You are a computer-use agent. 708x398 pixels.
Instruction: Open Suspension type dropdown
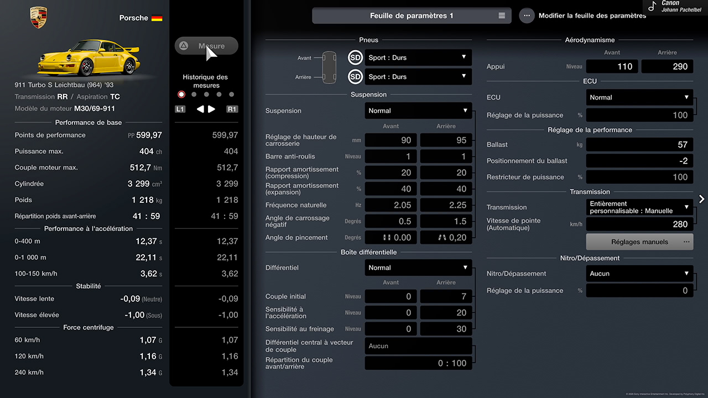point(419,111)
